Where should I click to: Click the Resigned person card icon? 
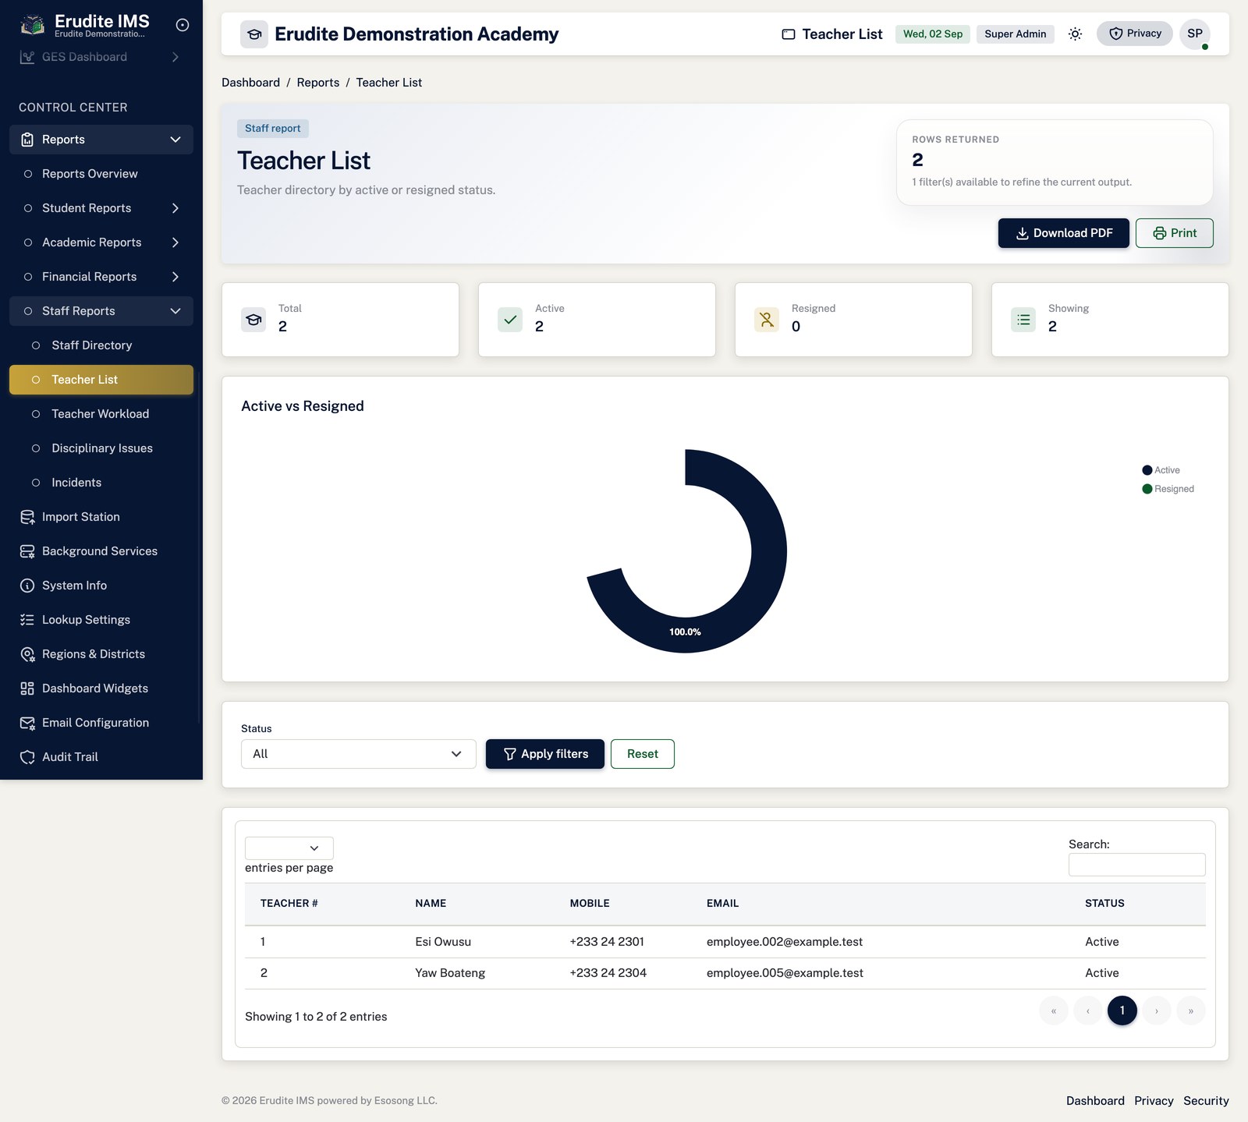767,320
